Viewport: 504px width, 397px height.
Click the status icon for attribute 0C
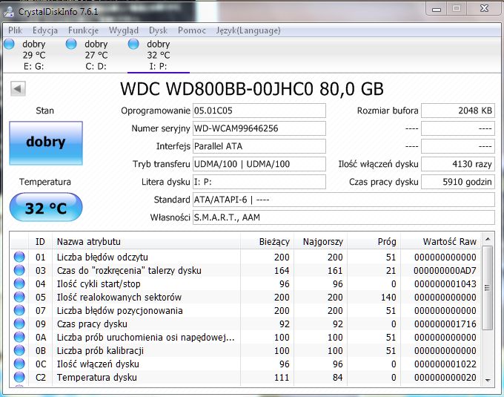[19, 364]
